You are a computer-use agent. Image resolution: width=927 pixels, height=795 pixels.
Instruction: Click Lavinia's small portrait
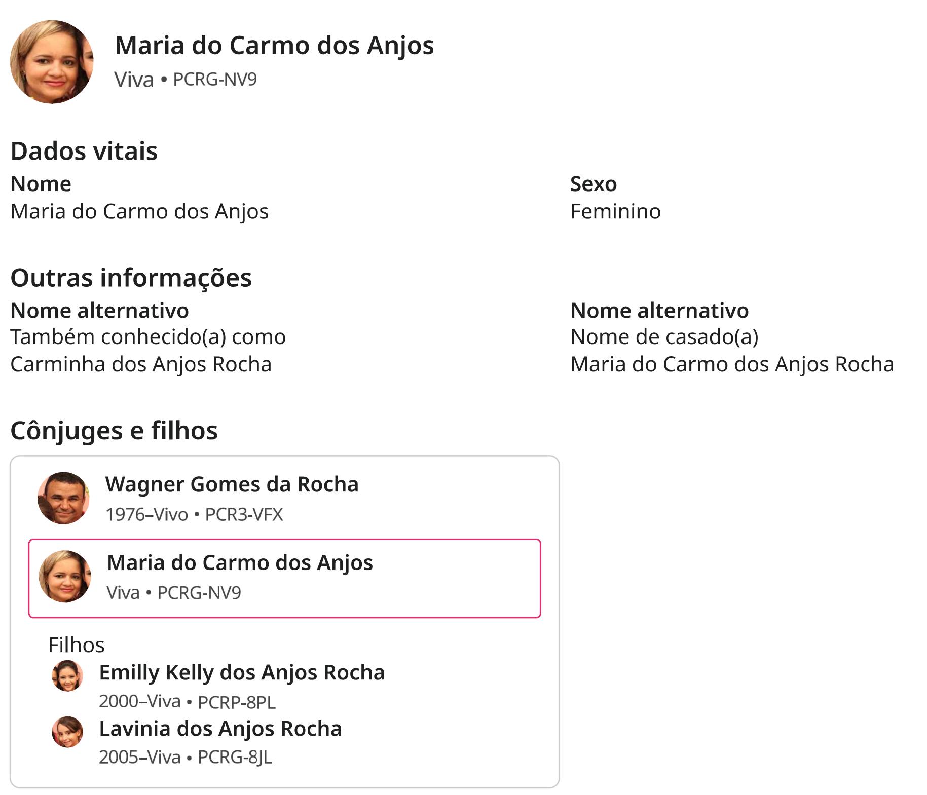click(67, 732)
